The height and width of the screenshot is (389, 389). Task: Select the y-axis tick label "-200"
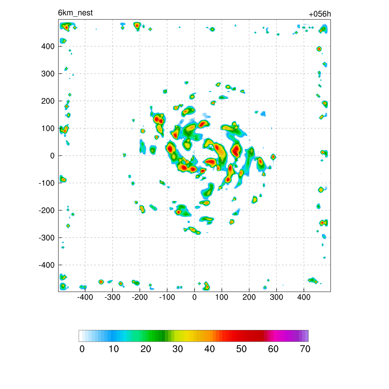pyautogui.click(x=47, y=210)
